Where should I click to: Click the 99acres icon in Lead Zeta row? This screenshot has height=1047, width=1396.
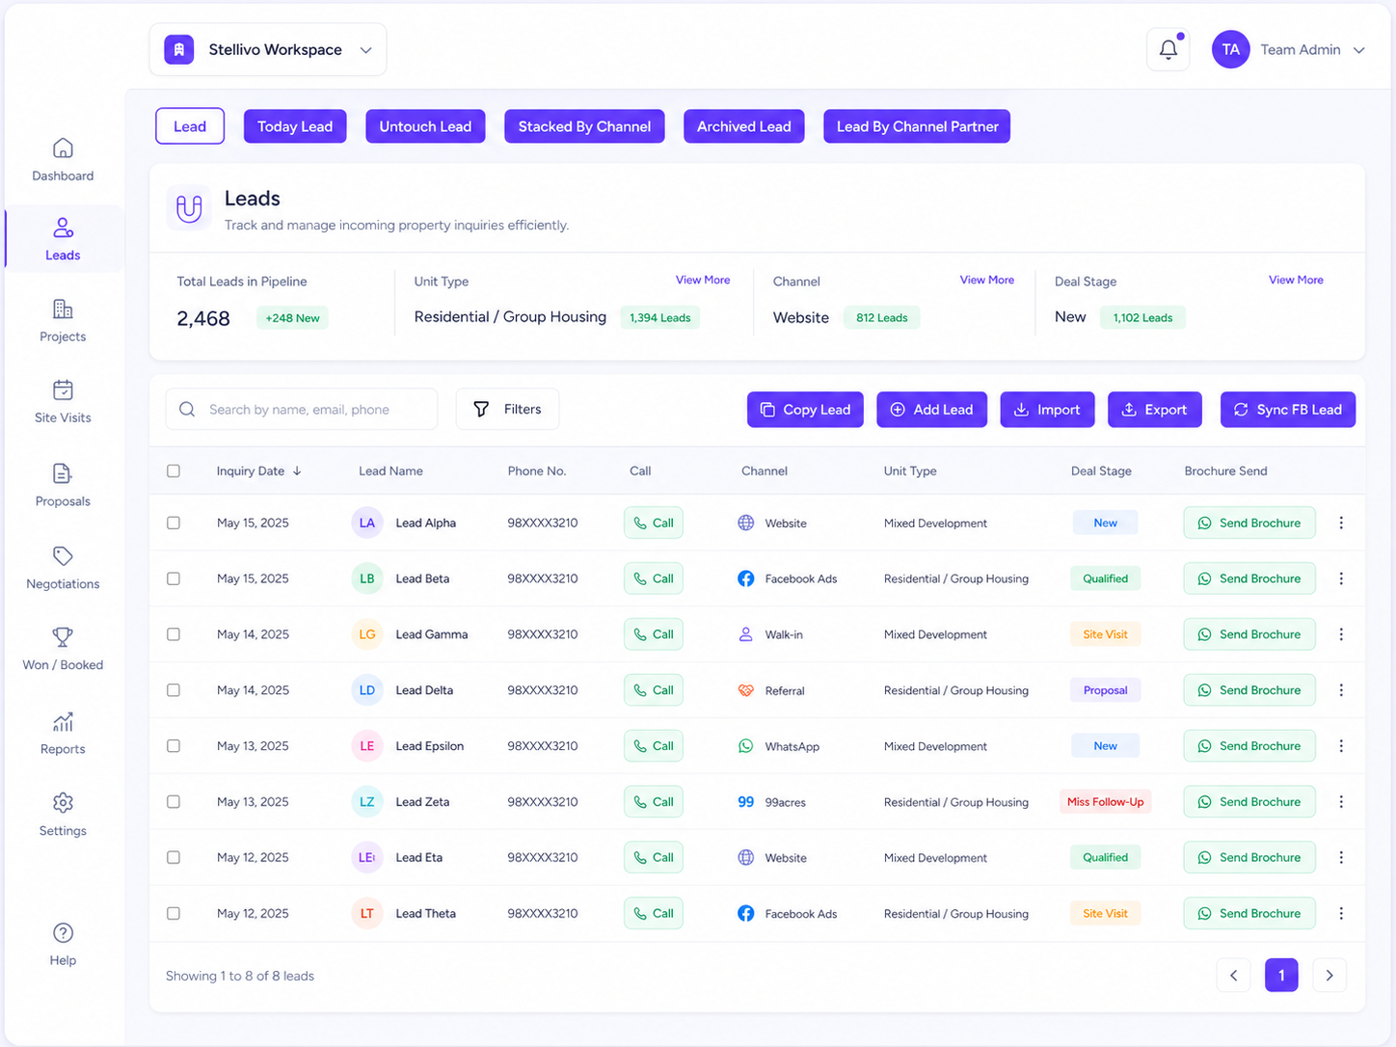click(x=746, y=802)
